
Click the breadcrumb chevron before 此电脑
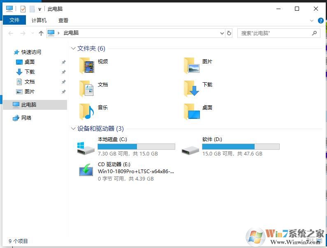[58, 33]
